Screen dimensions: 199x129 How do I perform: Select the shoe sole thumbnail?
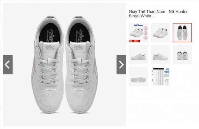[x=138, y=76]
